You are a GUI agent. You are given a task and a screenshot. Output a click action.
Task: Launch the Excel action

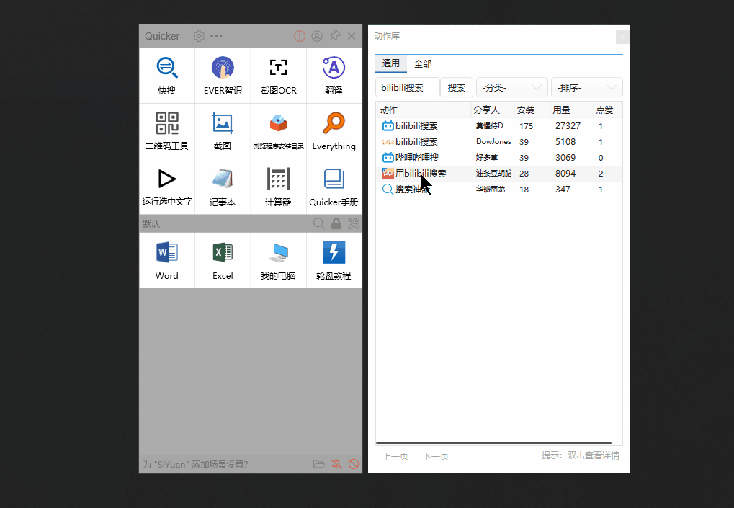point(223,260)
